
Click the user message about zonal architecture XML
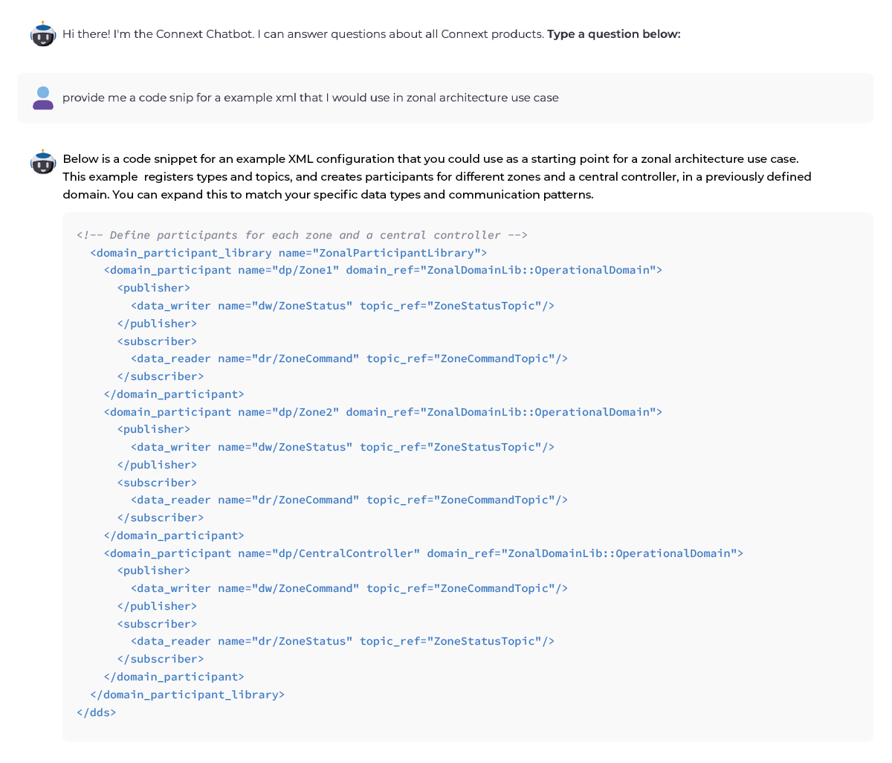click(x=310, y=97)
